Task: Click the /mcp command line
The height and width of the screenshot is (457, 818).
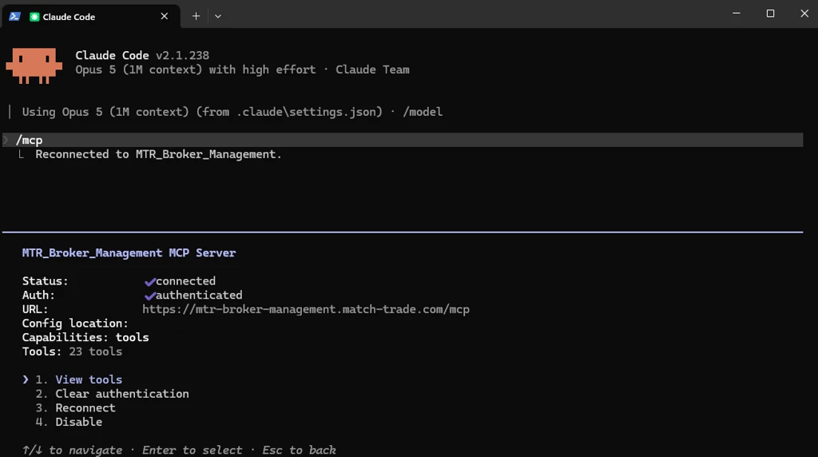Action: click(x=403, y=140)
